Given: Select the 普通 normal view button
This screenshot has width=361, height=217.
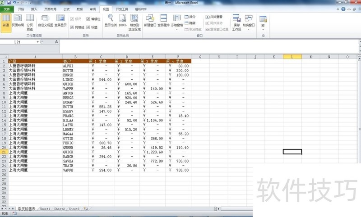Looking at the screenshot, I should [6, 23].
